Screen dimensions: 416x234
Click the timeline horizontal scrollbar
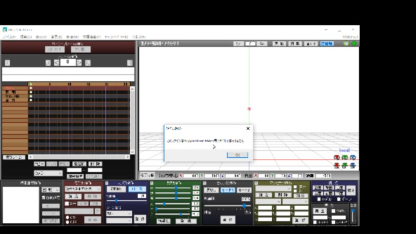(79, 157)
